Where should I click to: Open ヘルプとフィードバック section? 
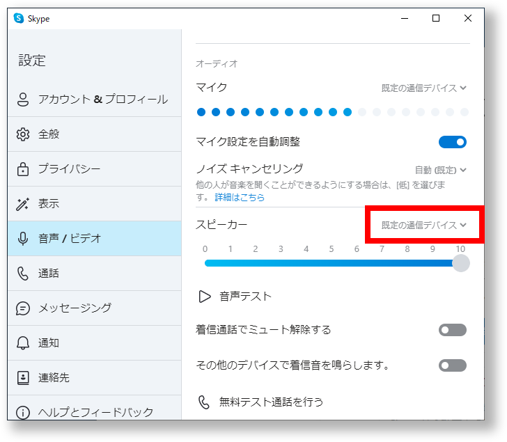(x=95, y=408)
